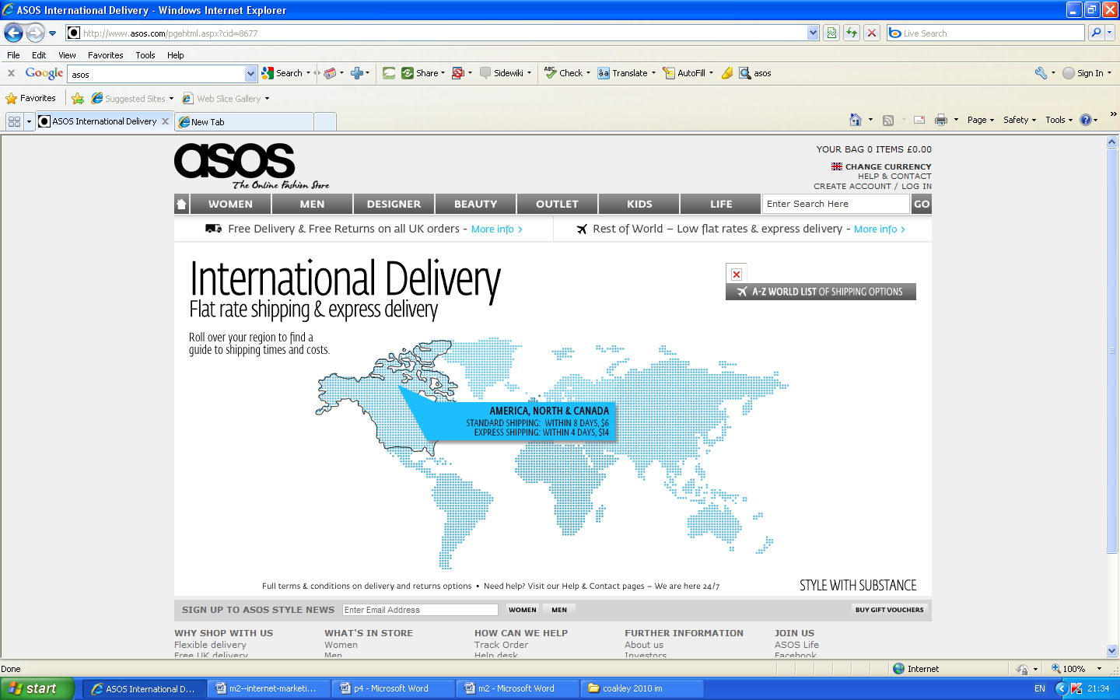Click the GO search button

pyautogui.click(x=921, y=204)
